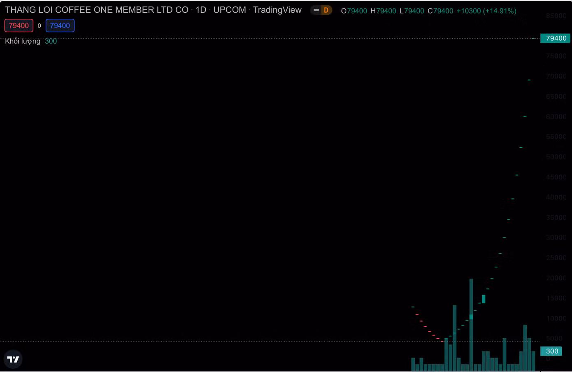Click the UPCOM exchange label
The height and width of the screenshot is (372, 572).
click(230, 10)
